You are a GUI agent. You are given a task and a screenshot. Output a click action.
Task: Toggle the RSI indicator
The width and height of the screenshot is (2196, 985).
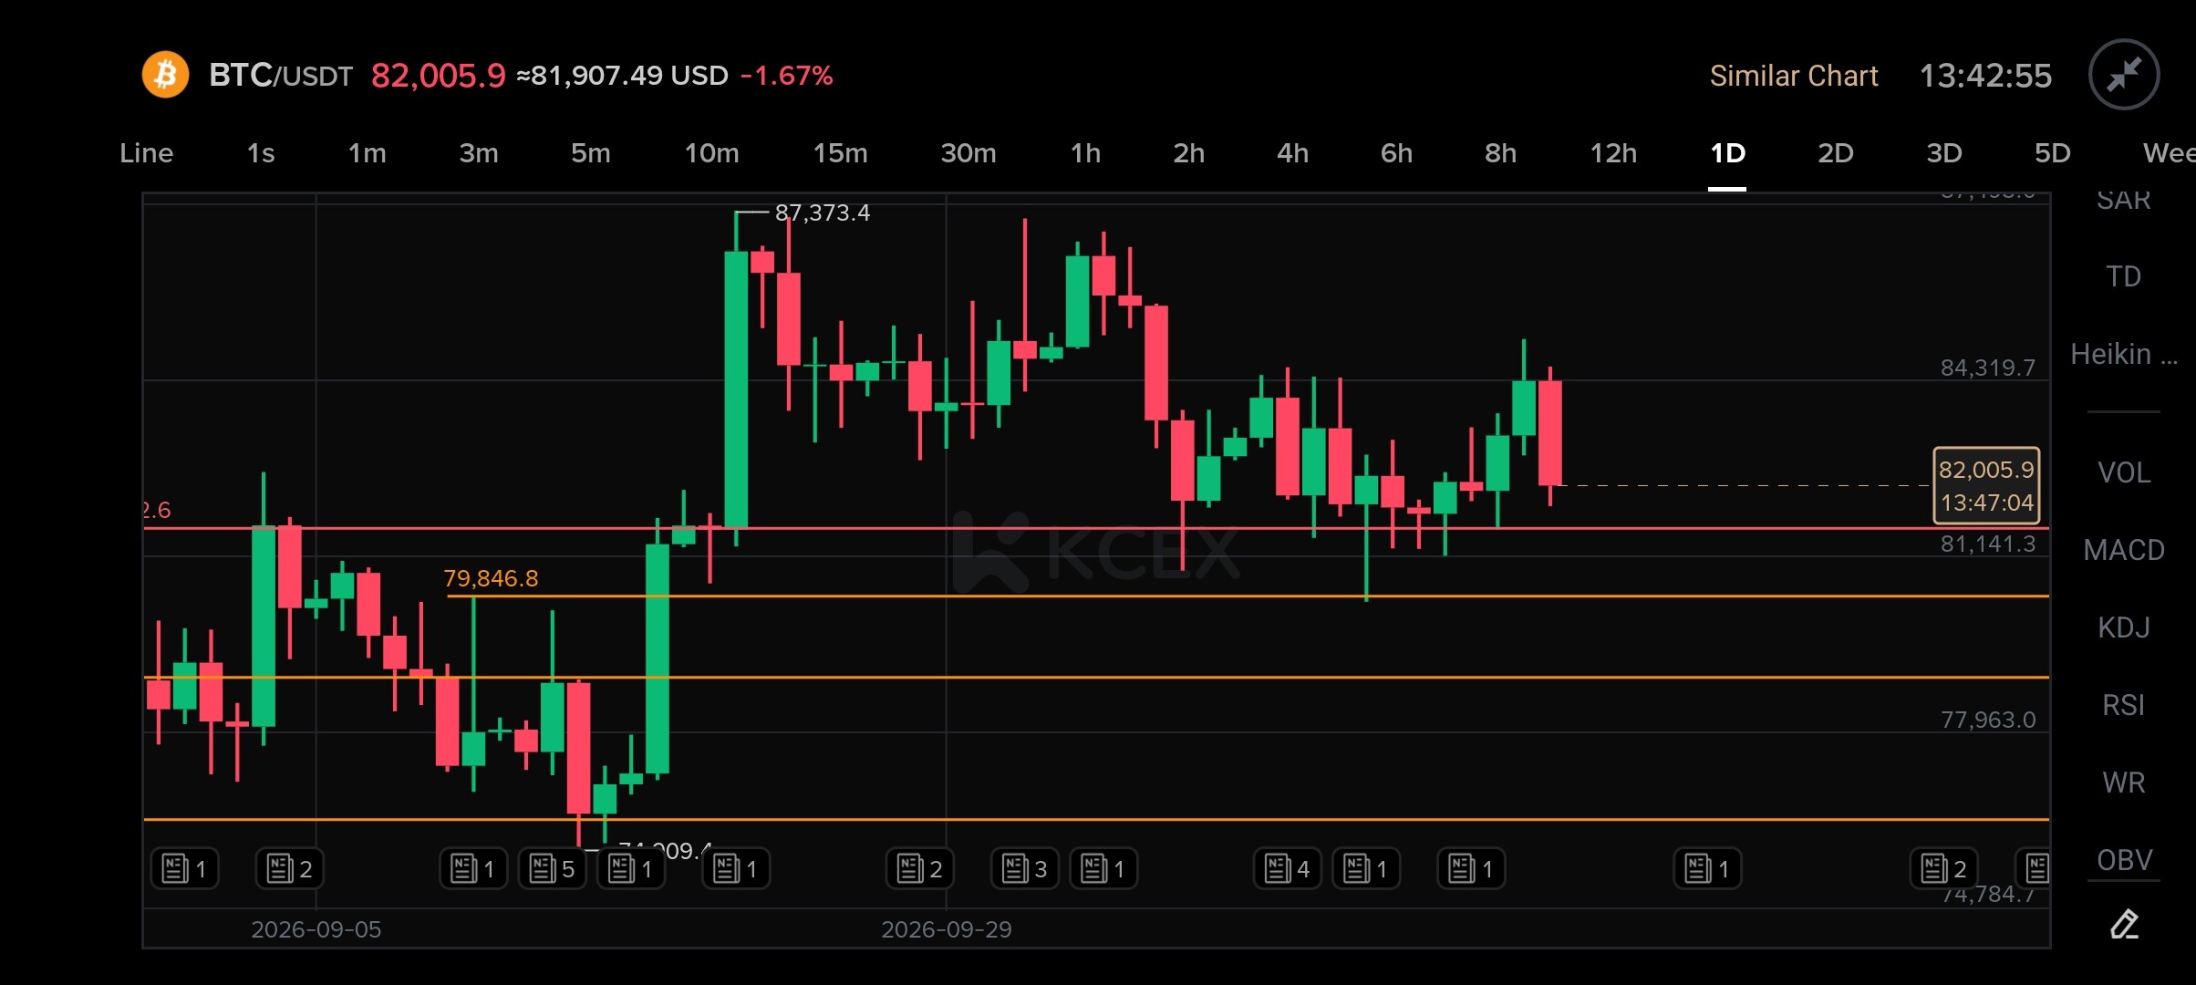[2124, 705]
